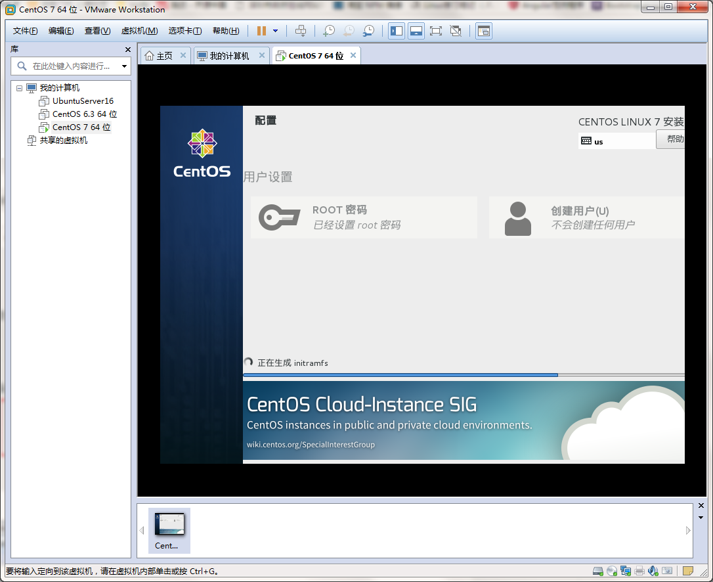This screenshot has width=713, height=582.
Task: Close the 主页 tab
Action: pos(183,55)
